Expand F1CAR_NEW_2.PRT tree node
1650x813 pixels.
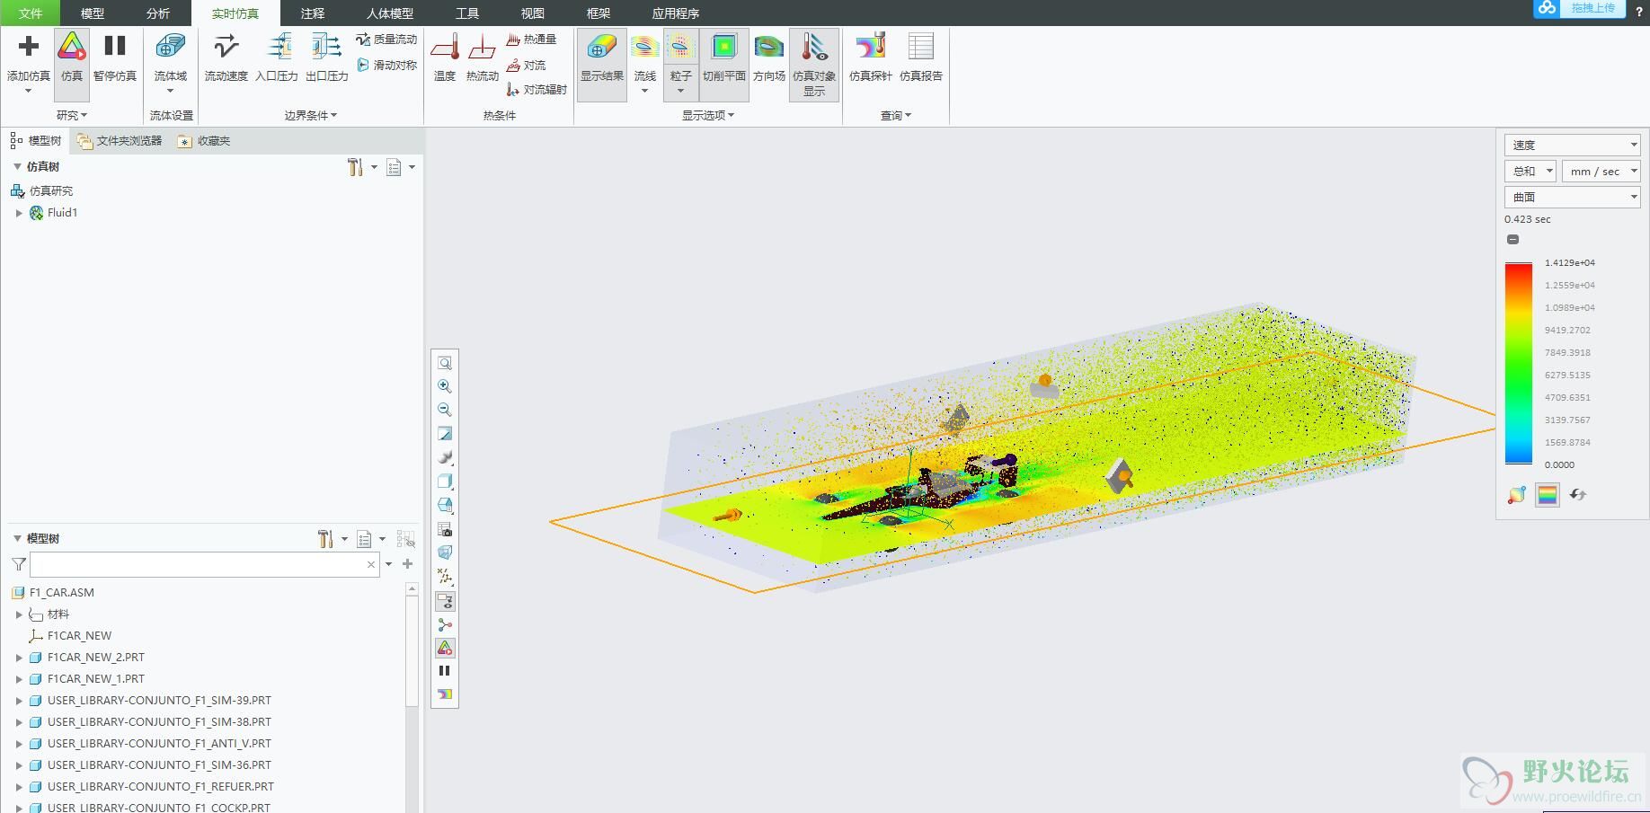click(19, 658)
